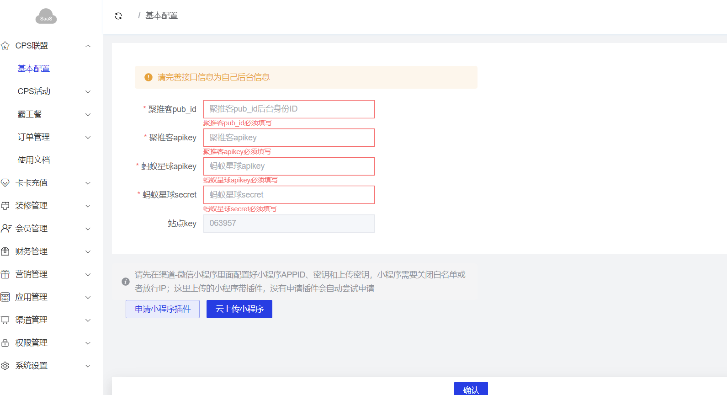Focus the 蚂蚁星球apikey input field
Image resolution: width=727 pixels, height=395 pixels.
[289, 166]
